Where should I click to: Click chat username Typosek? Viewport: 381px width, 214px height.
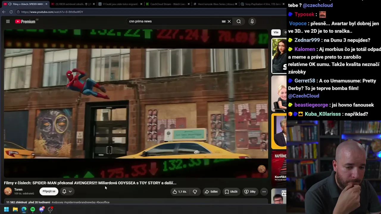click(x=305, y=14)
